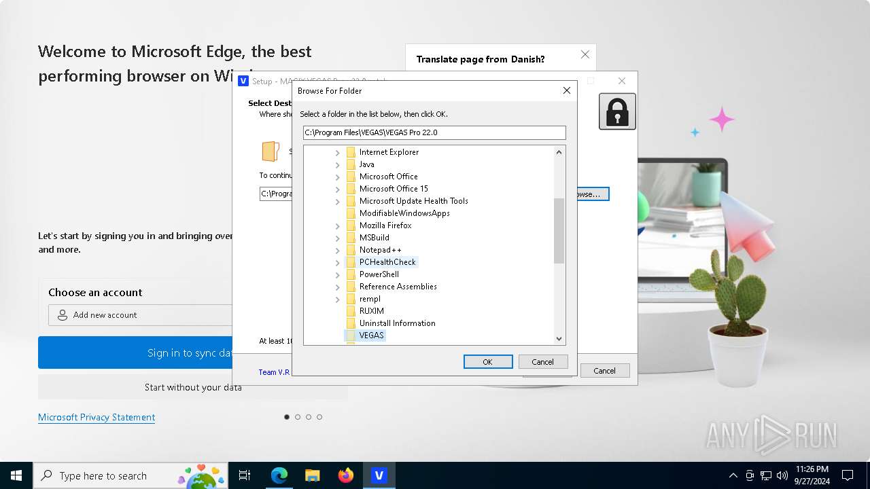Click Start without your data
870x489 pixels.
[193, 387]
